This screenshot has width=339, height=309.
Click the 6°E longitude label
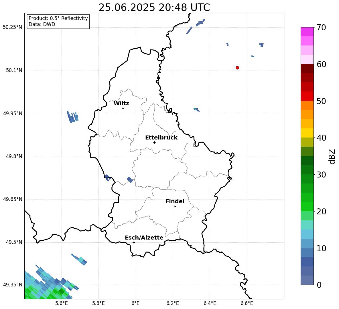tap(135, 303)
